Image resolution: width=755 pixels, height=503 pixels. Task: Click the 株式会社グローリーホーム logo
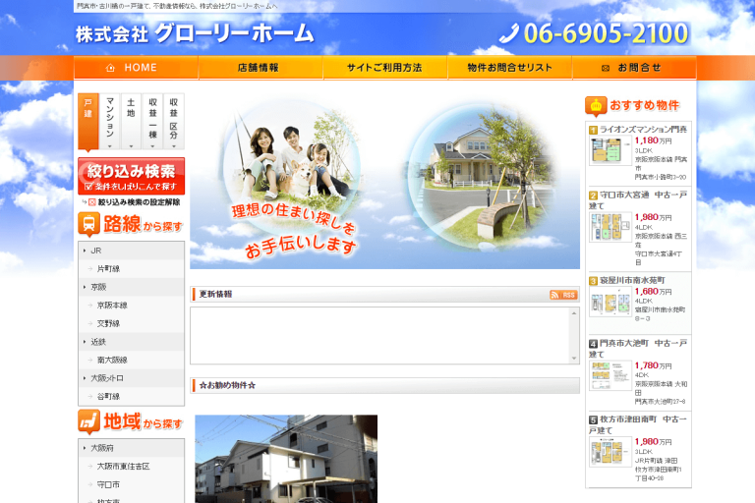195,33
